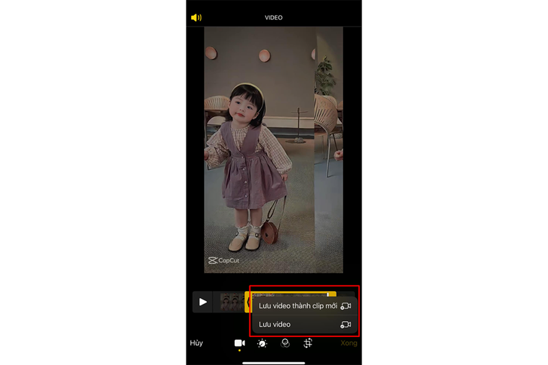Mute the video sound with speaker icon
The height and width of the screenshot is (365, 548).
click(x=196, y=18)
